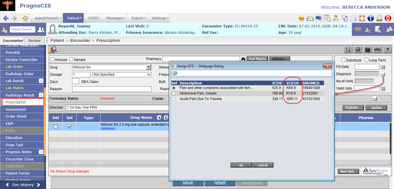Image resolution: width=394 pixels, height=189 pixels.
Task: Open the Fill Date calendar icon
Action: (383, 67)
